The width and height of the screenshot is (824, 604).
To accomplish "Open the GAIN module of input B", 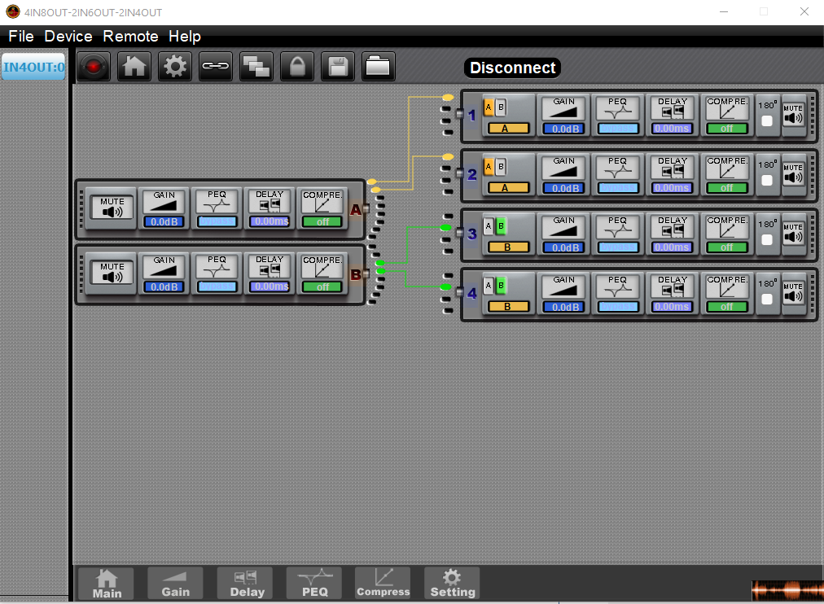I will [x=164, y=274].
